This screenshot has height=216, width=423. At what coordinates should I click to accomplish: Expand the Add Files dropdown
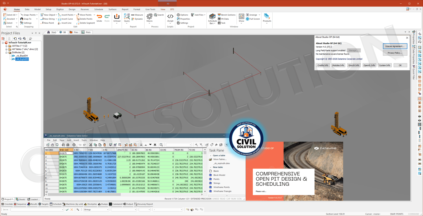(204, 15)
